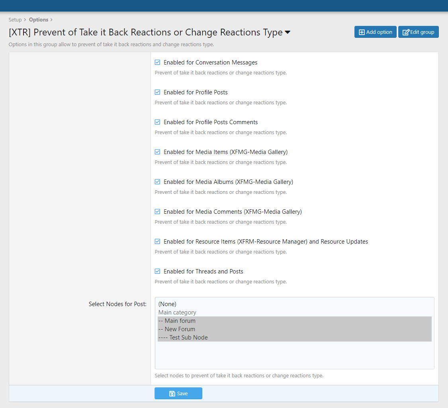Disable Enabled for Conversation Messages
Viewport: 448px width, 408px height.
(x=157, y=62)
